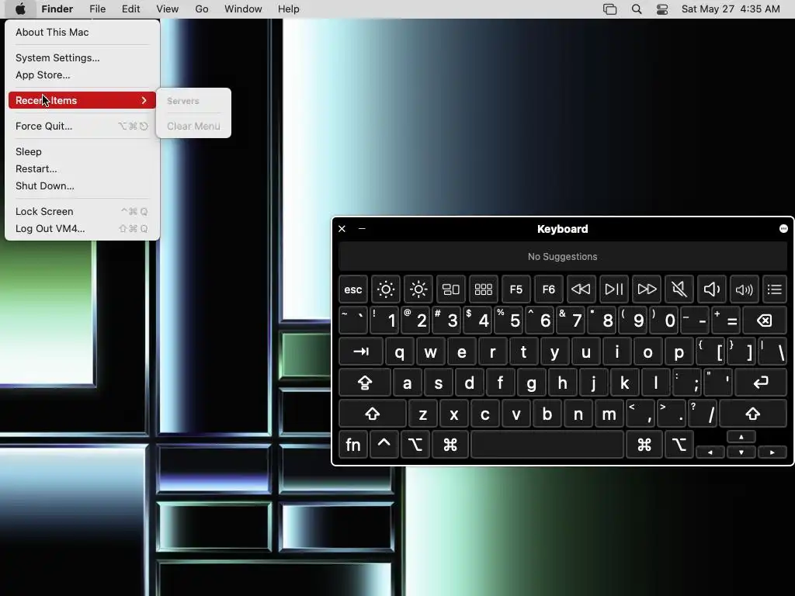The height and width of the screenshot is (596, 795).
Task: Toggle the caps lock key
Action: 365,383
